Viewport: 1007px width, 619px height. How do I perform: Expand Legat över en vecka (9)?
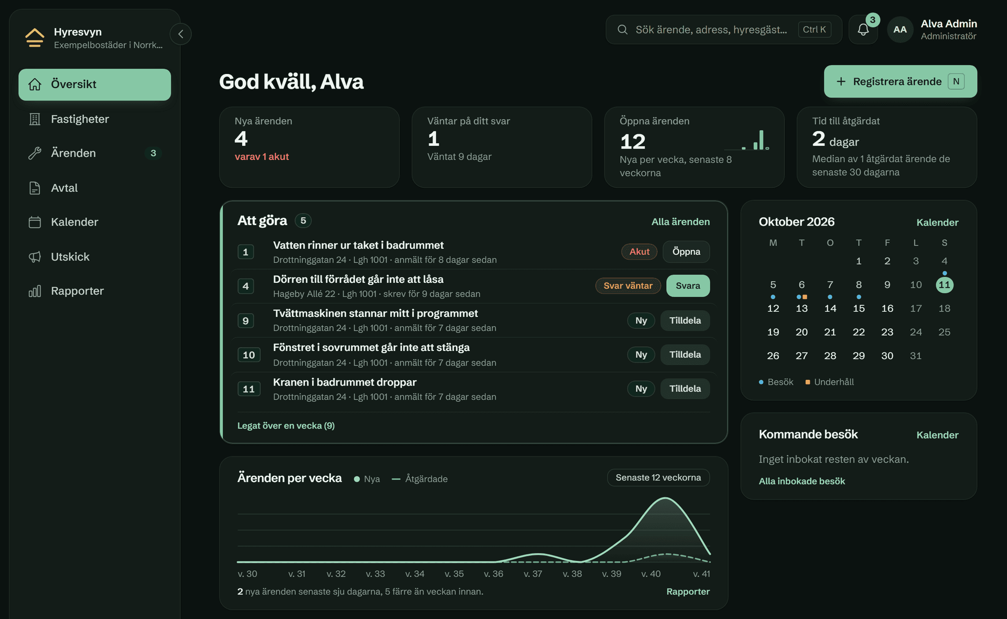[x=286, y=426]
